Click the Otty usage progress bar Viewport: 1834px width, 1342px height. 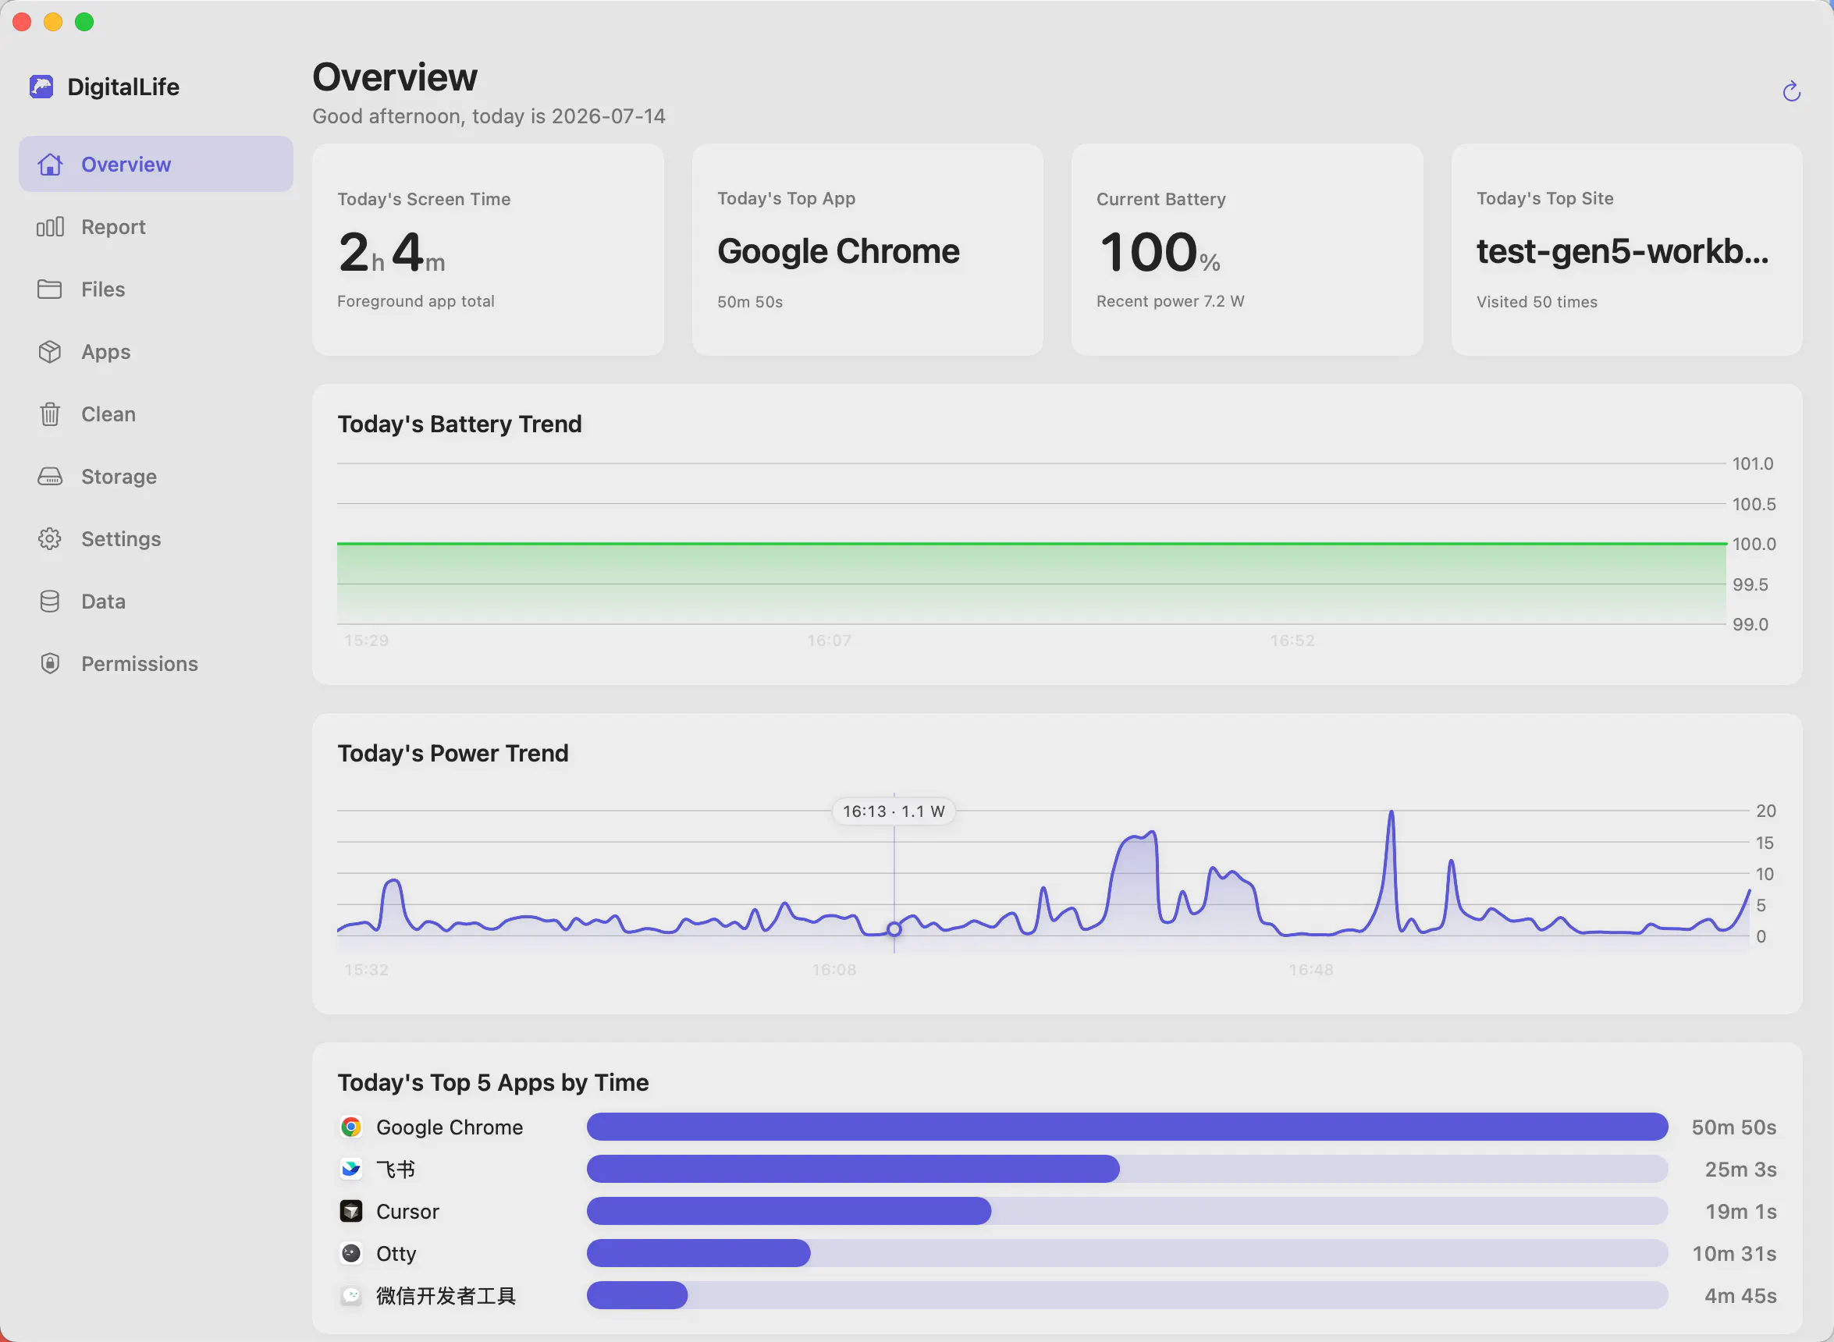[1127, 1254]
